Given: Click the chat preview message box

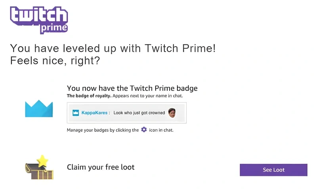Looking at the screenshot, I should click(127, 113).
